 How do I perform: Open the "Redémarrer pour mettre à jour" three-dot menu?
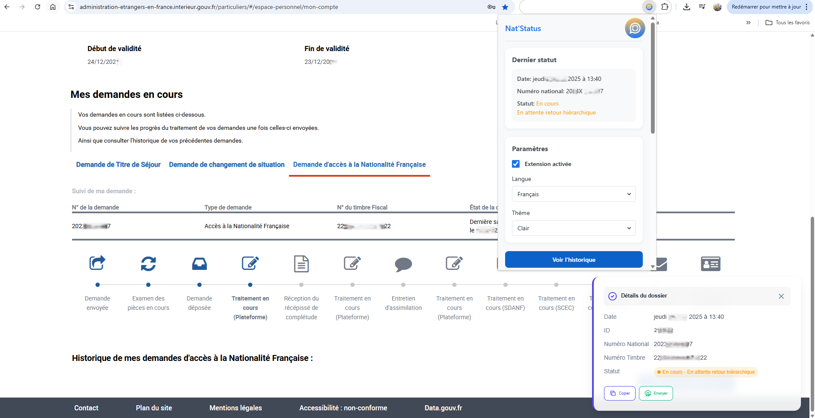coord(807,7)
